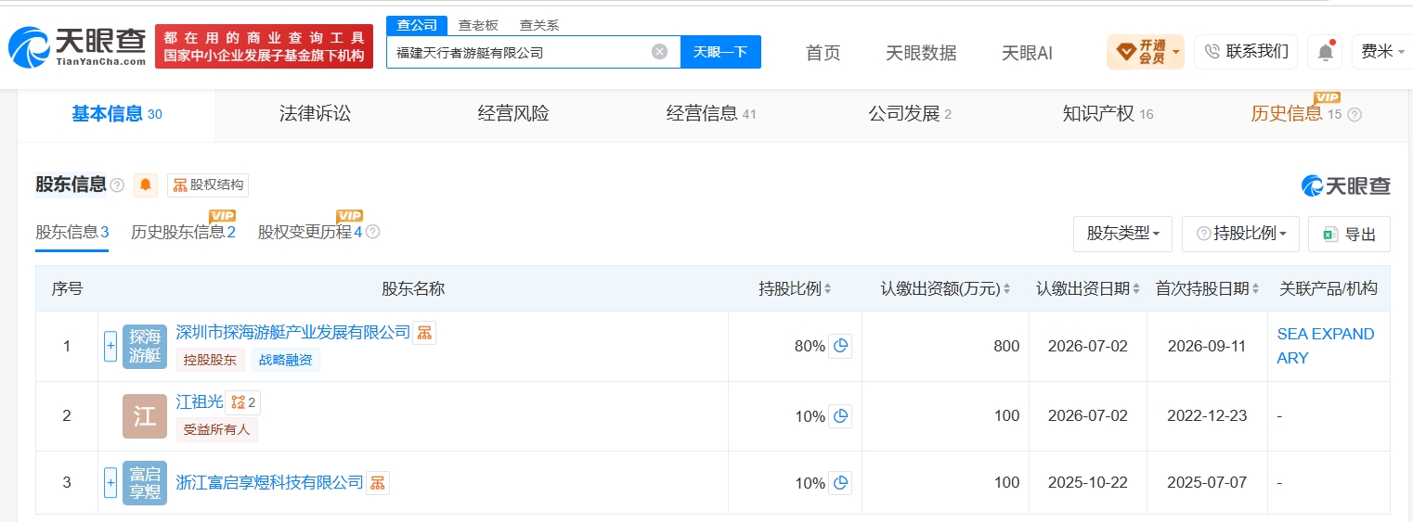The height and width of the screenshot is (522, 1413).
Task: Click the shareholder alert bell icon
Action: pos(146,185)
